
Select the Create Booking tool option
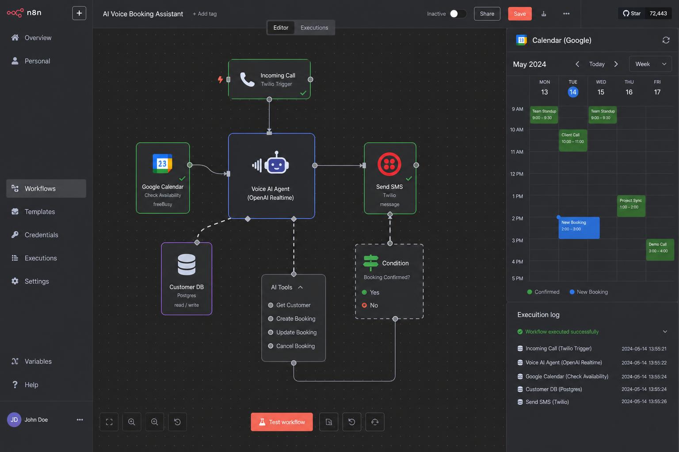pos(292,319)
